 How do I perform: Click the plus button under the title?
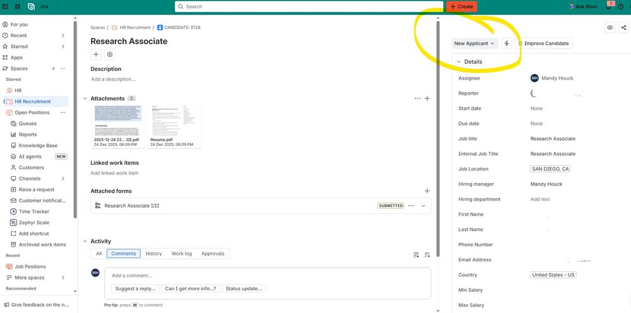96,55
